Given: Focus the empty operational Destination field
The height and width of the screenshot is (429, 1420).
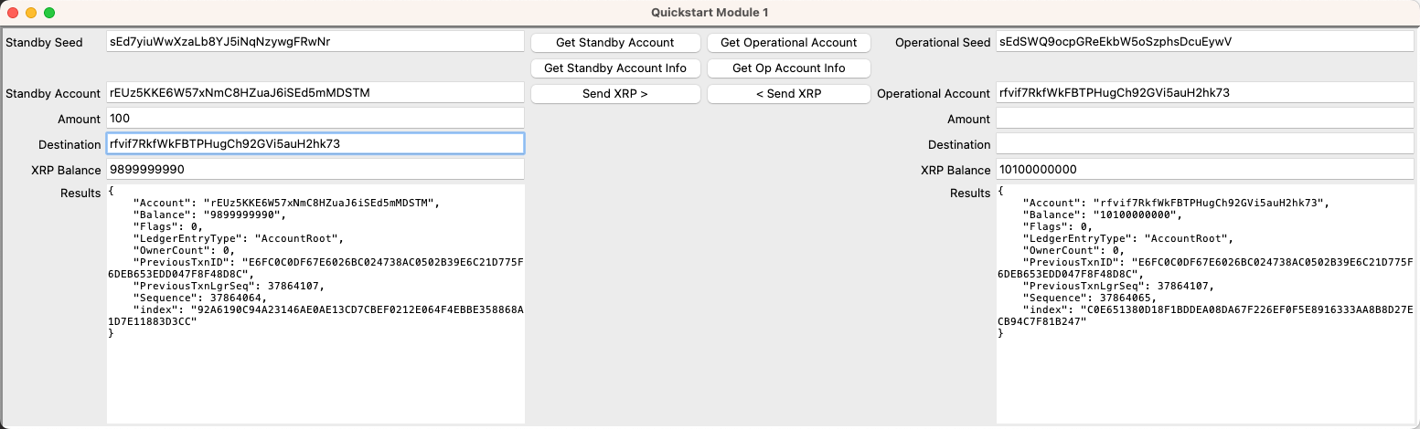Looking at the screenshot, I should 1204,144.
